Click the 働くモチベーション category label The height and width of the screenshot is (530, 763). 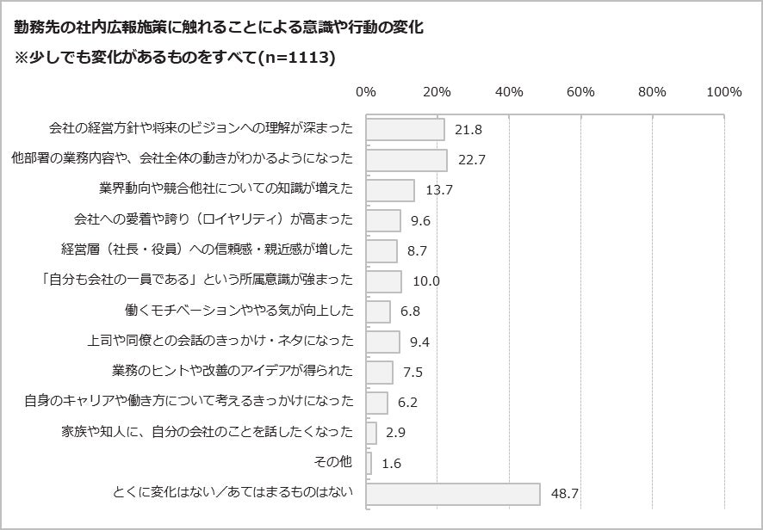239,311
